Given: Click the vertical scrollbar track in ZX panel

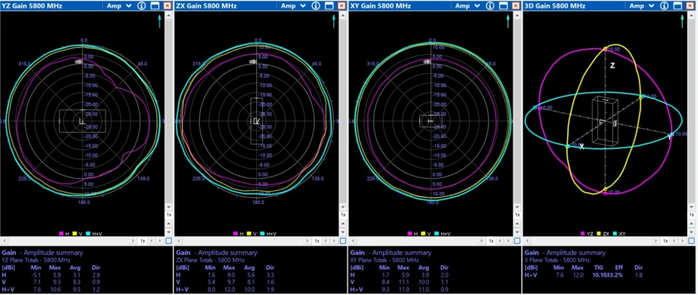Looking at the screenshot, I should [344, 111].
